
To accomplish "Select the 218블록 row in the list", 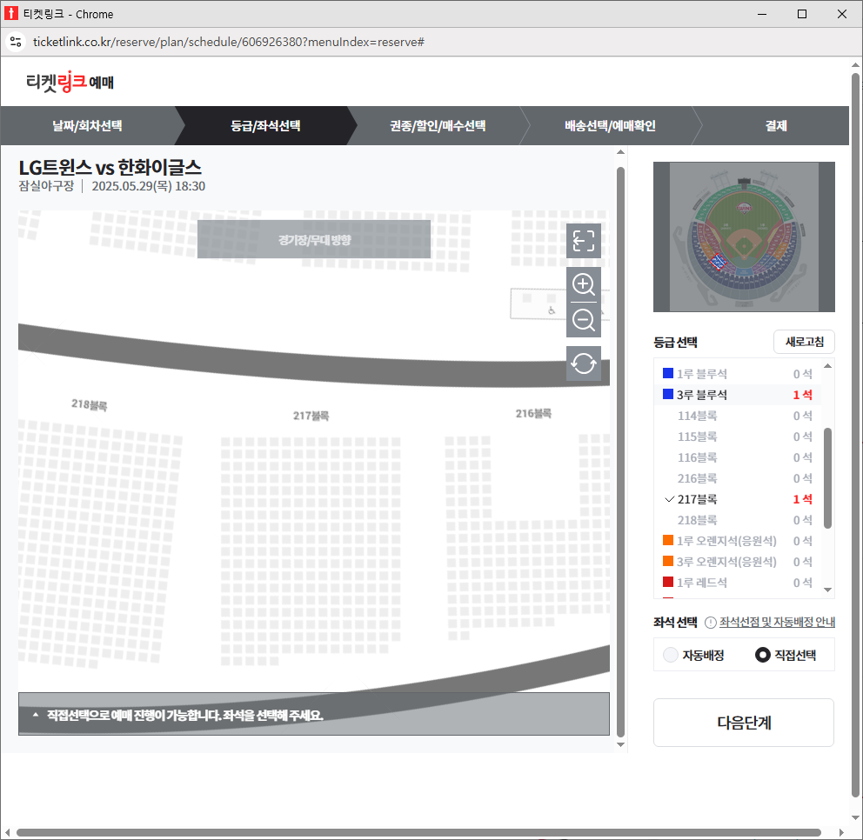I will pyautogui.click(x=738, y=520).
